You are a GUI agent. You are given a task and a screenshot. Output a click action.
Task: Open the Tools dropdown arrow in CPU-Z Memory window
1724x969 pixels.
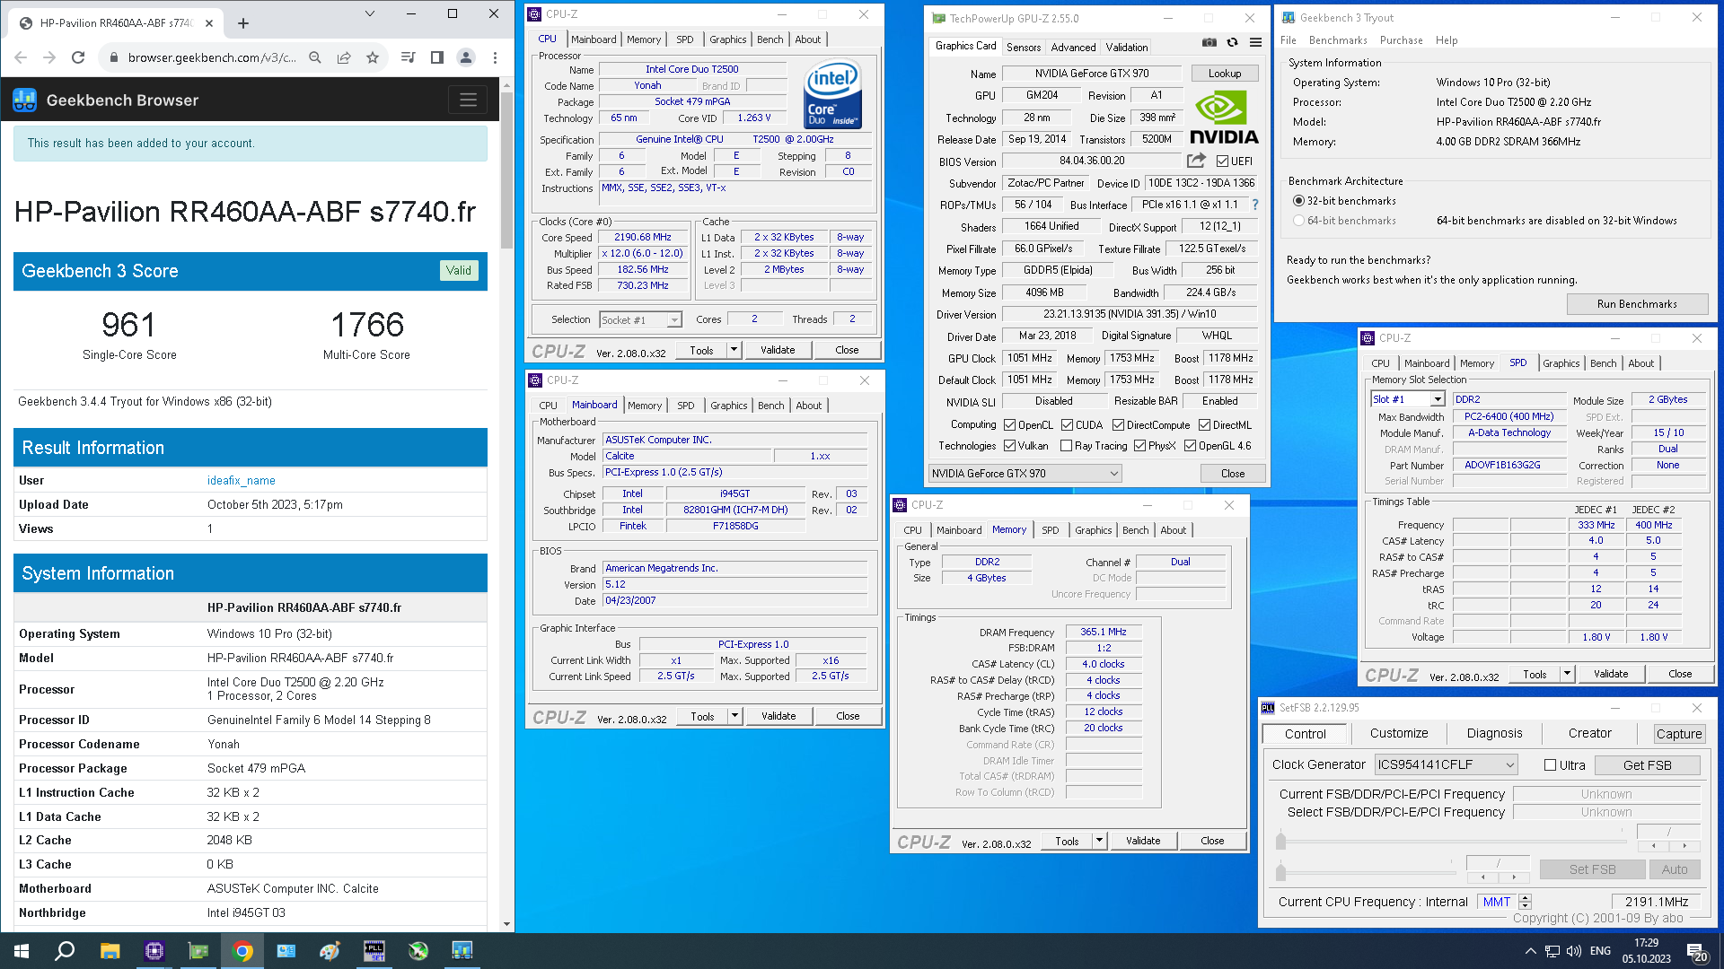point(1099,841)
